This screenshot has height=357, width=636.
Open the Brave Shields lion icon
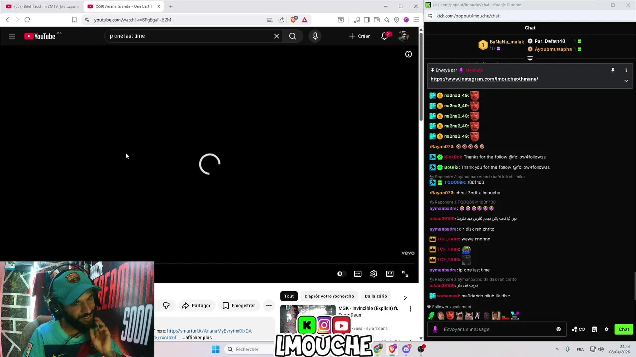click(294, 20)
